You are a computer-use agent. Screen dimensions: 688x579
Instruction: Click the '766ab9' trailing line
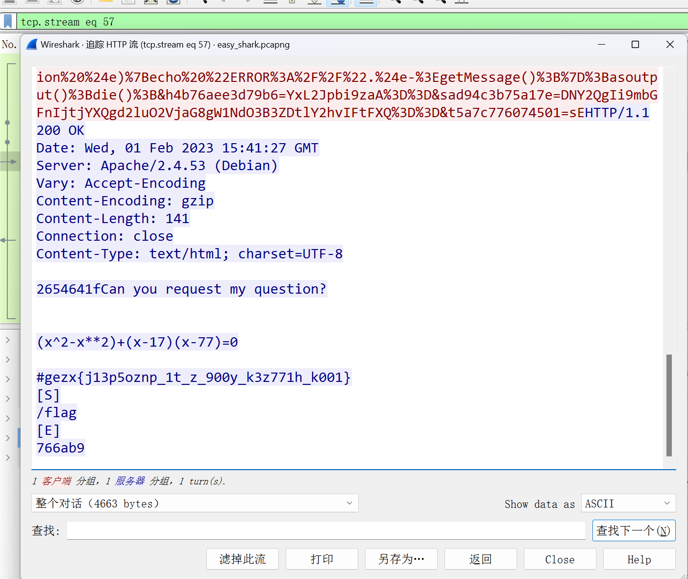pyautogui.click(x=60, y=448)
